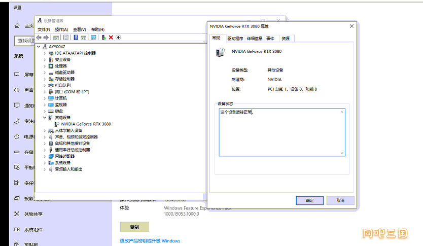Viewport: 423px width, 246px height.
Task: Expand the 音频输入和输出 category
Action: point(45,169)
